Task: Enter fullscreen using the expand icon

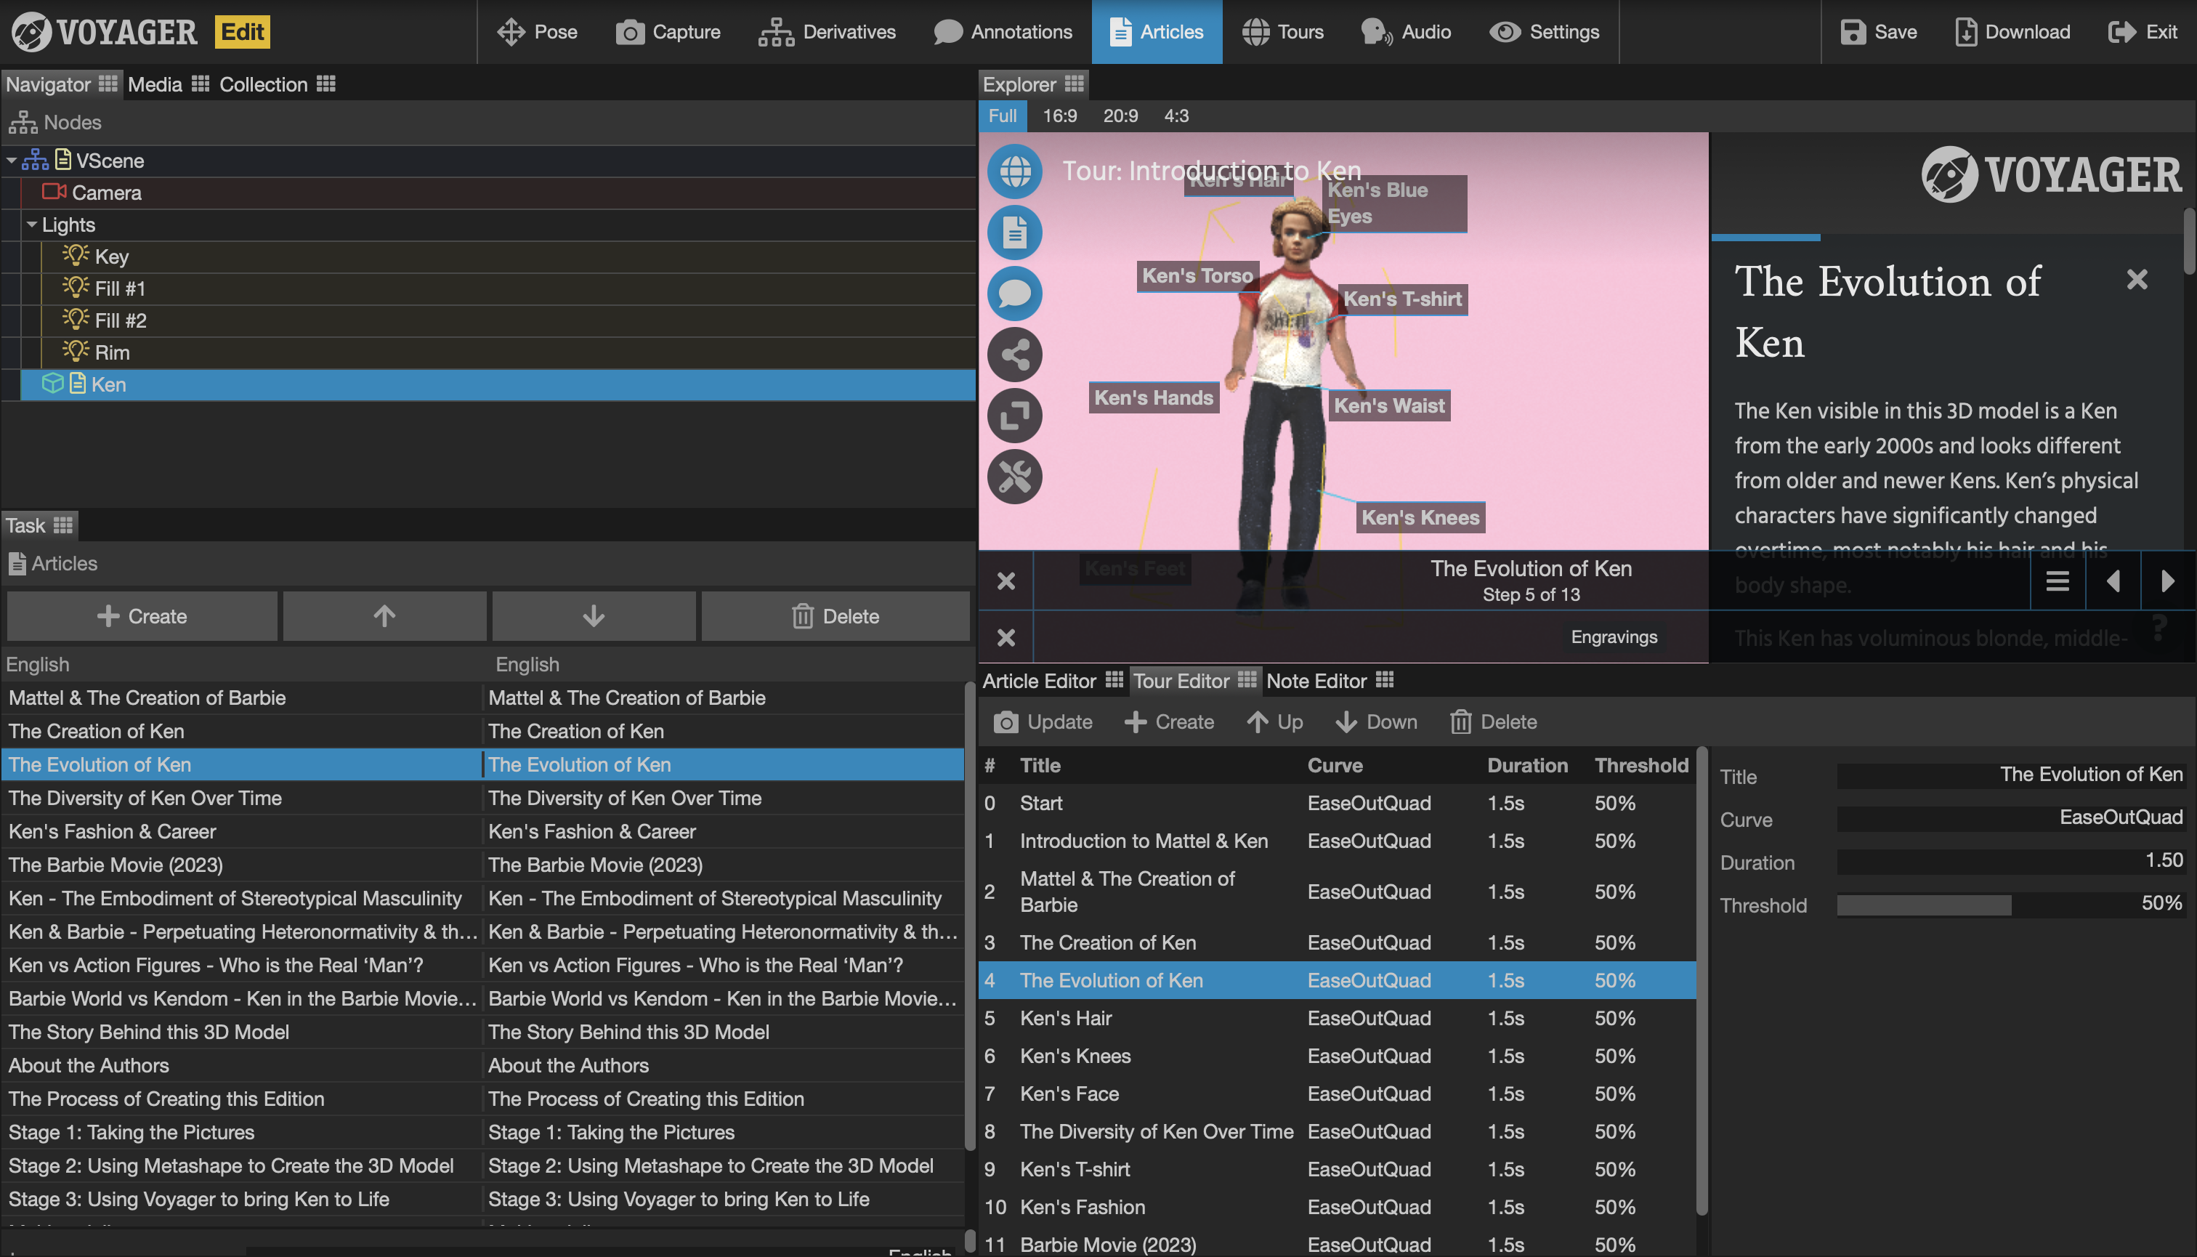Action: tap(1014, 416)
